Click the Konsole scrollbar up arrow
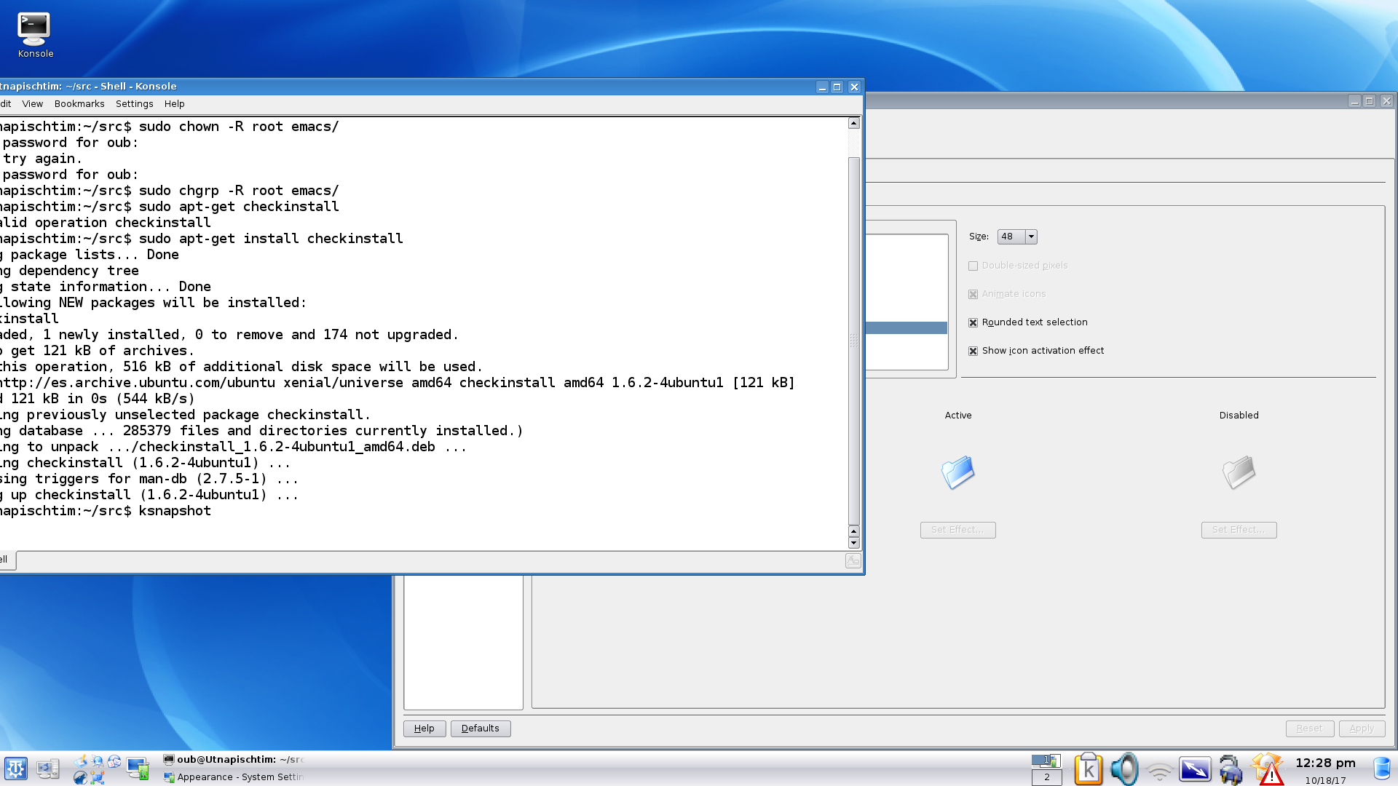The image size is (1398, 786). [854, 123]
